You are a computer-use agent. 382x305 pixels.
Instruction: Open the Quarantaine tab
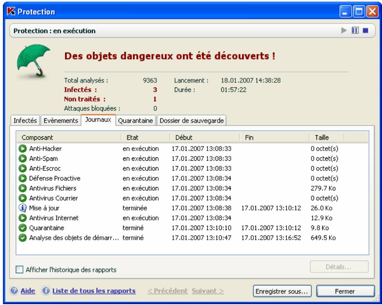(135, 120)
